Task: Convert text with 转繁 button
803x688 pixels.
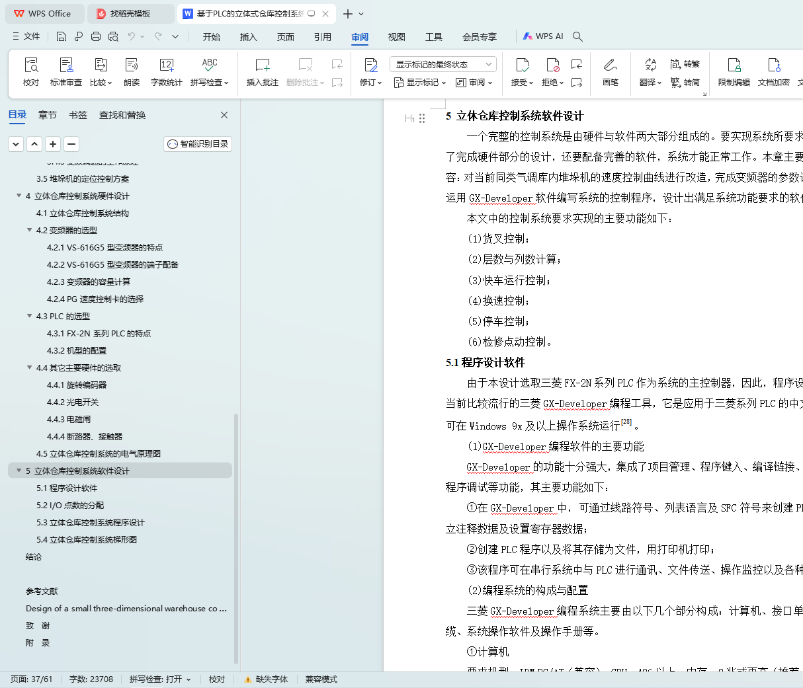Action: [685, 64]
